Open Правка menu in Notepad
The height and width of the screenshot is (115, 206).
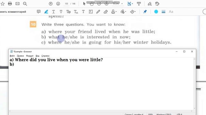pos(20,56)
